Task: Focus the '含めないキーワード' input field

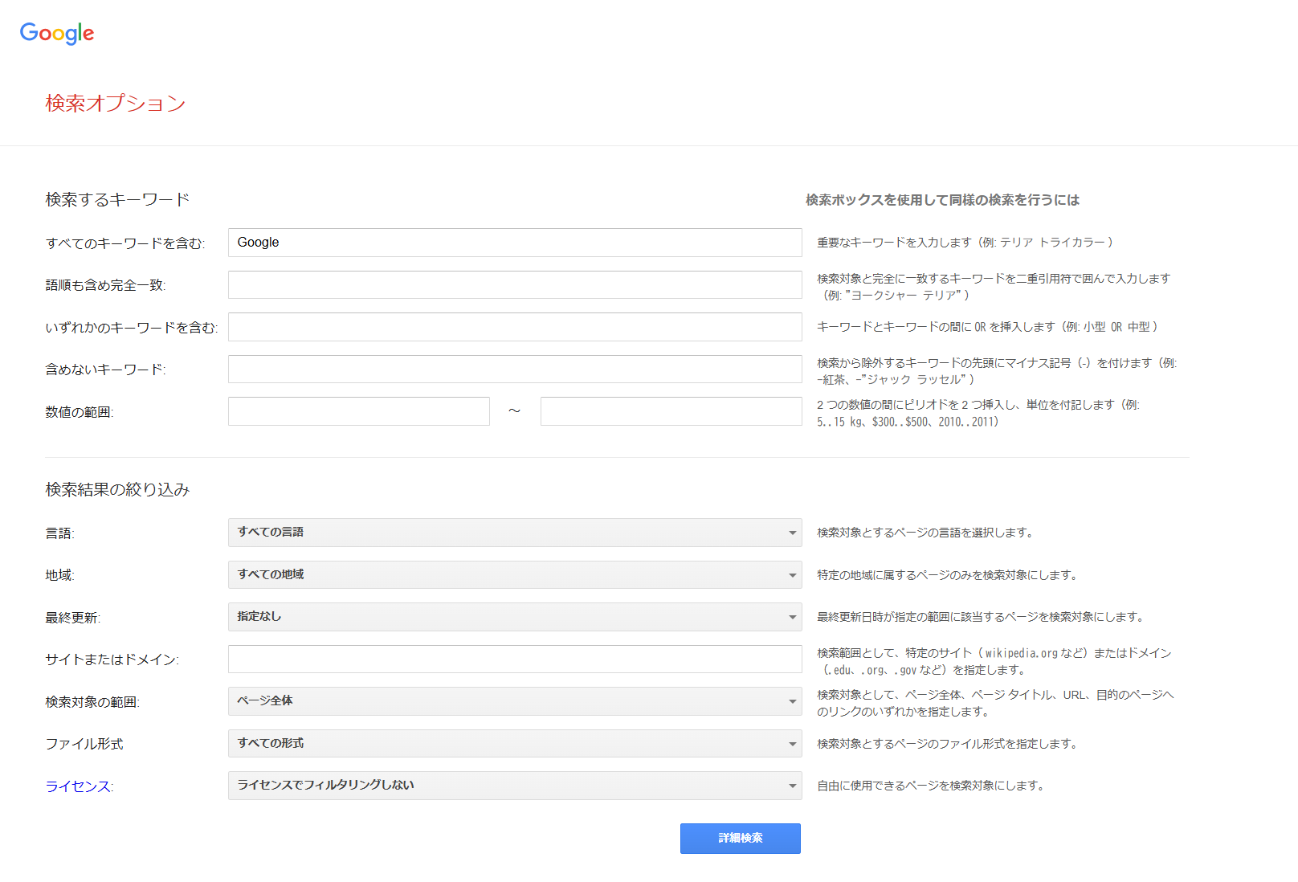Action: tap(515, 370)
